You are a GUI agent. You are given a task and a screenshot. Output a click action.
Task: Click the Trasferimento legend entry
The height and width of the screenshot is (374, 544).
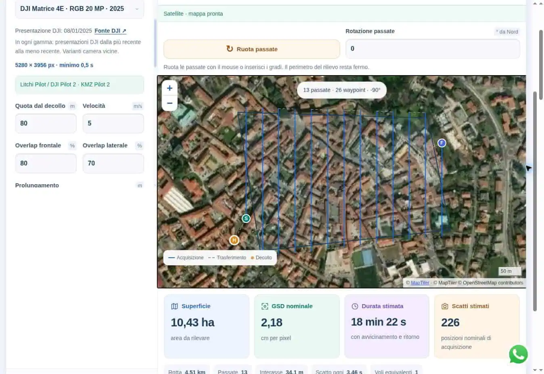point(227,258)
